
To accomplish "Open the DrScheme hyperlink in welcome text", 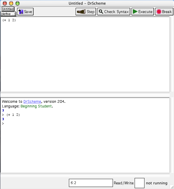I will (32, 102).
